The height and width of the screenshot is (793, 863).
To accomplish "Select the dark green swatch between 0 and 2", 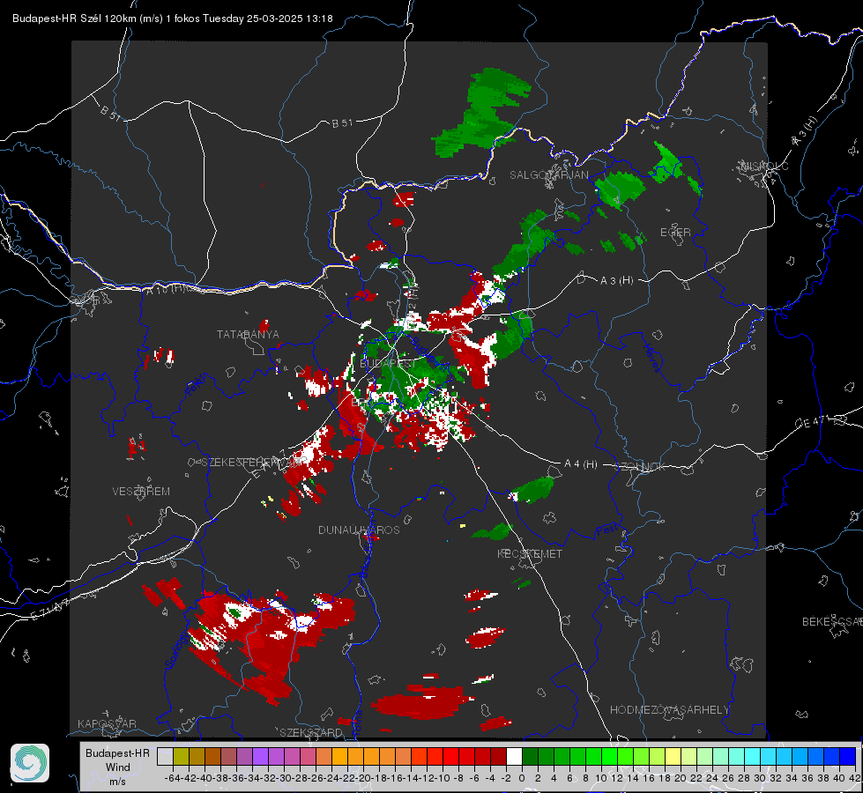I will pos(530,756).
